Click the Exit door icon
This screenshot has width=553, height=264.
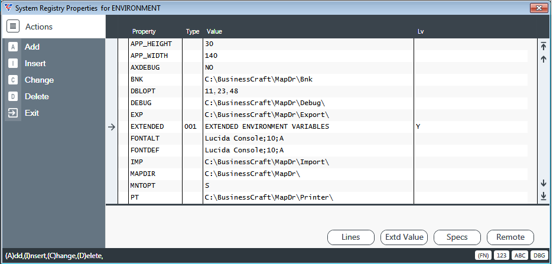(12, 113)
